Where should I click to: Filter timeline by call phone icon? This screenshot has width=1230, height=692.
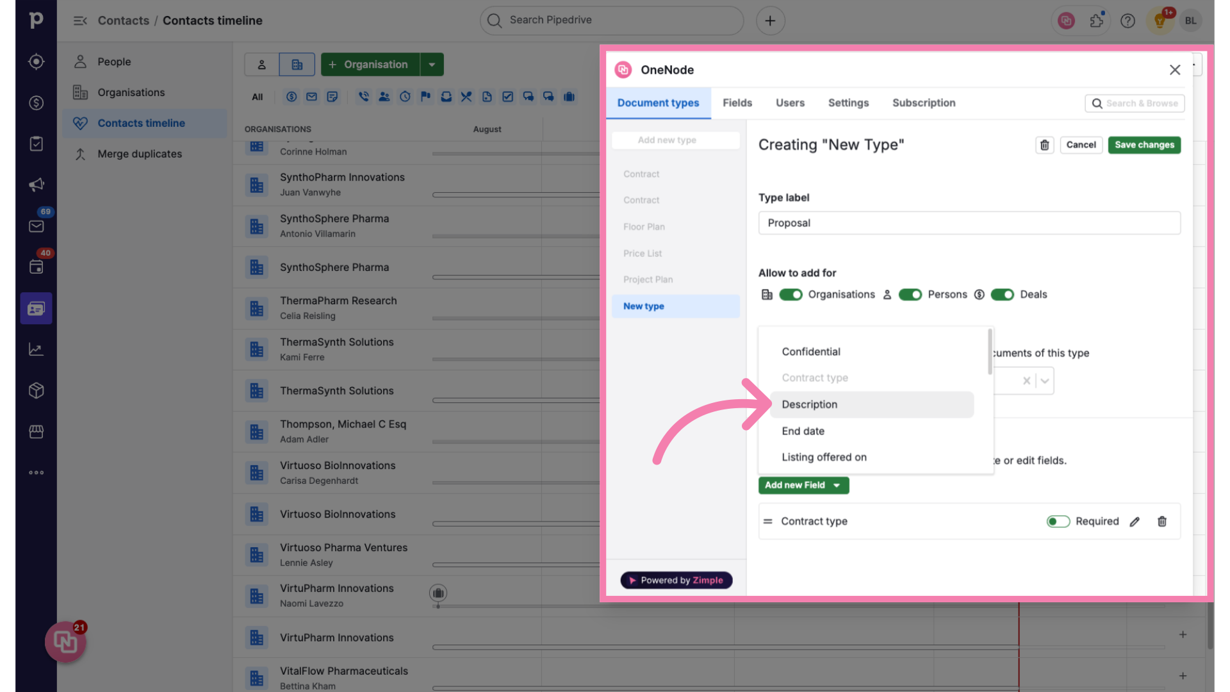pyautogui.click(x=363, y=97)
